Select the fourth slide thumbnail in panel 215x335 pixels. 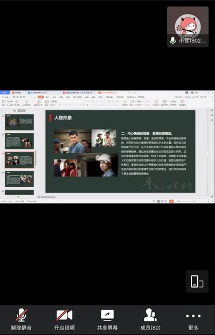click(x=19, y=179)
